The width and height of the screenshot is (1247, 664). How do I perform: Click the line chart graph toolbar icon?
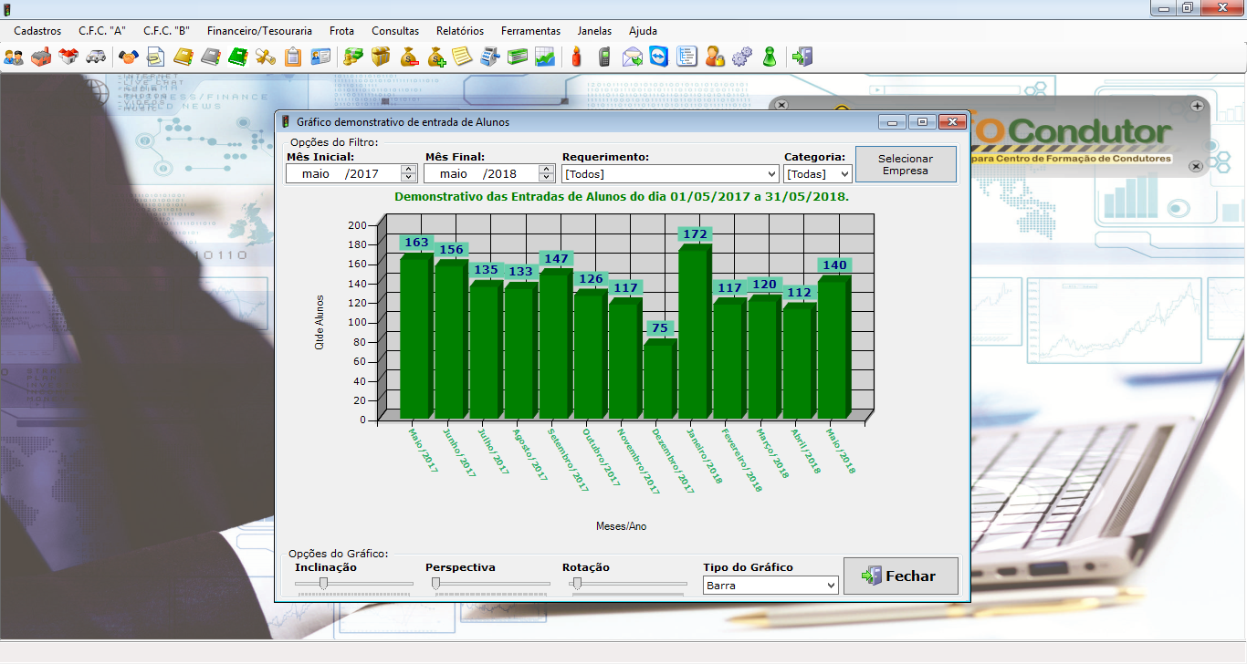click(545, 57)
